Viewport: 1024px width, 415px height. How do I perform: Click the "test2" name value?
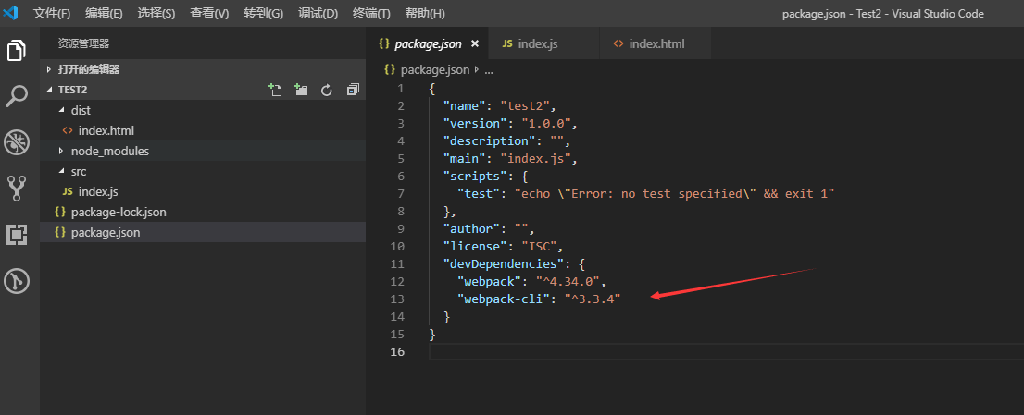click(x=526, y=105)
